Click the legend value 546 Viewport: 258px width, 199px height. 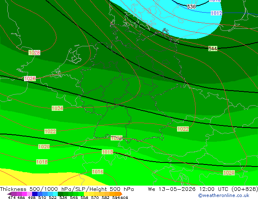coord(74,197)
